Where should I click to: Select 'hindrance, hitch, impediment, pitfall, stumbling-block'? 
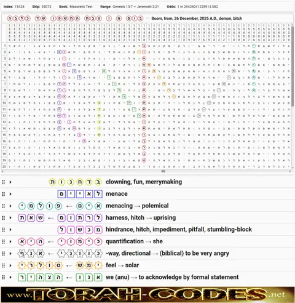pyautogui.click(x=179, y=230)
